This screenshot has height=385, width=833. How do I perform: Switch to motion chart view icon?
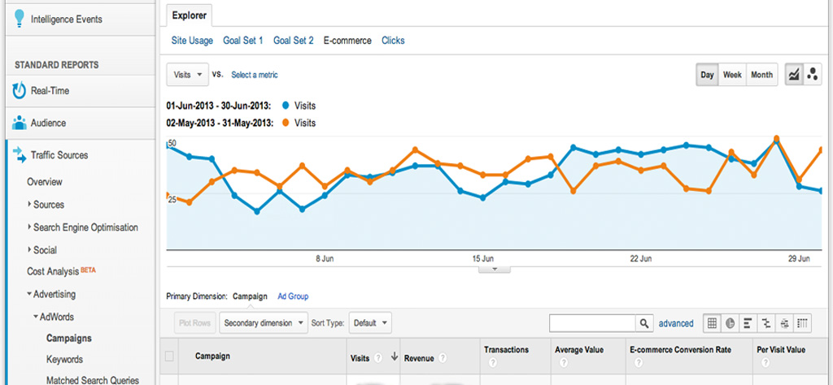pyautogui.click(x=812, y=75)
